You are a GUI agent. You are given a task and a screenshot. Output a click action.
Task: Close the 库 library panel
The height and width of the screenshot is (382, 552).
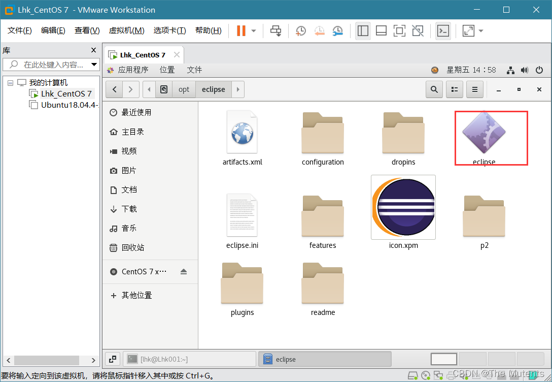(94, 50)
